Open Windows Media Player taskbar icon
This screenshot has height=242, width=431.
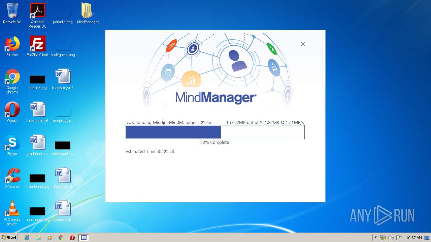click(49, 238)
